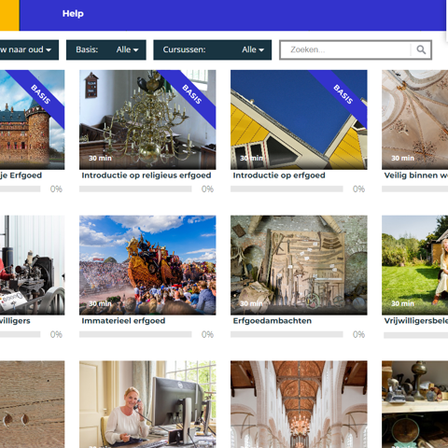Open the Introductie op erfgoed cube houses thumbnail
Screen dimensions: 448x448
point(299,119)
